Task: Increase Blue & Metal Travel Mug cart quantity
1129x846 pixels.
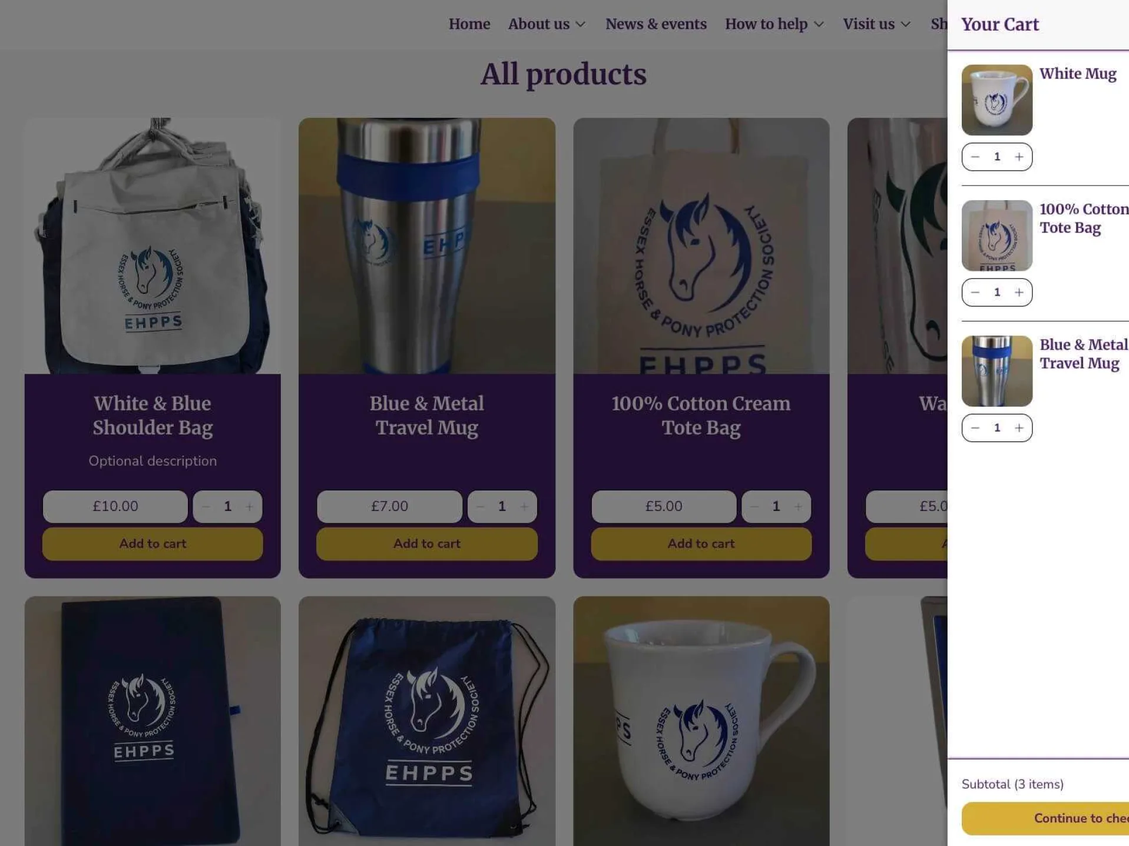Action: click(1019, 428)
